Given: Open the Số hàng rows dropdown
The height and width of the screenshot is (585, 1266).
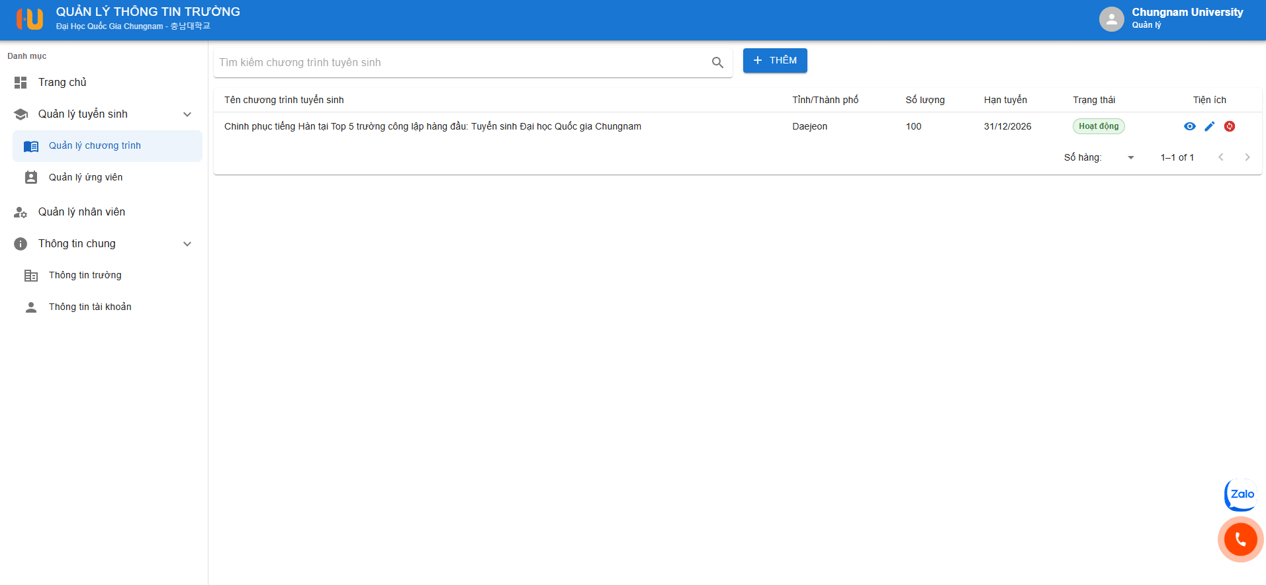Looking at the screenshot, I should tap(1130, 157).
